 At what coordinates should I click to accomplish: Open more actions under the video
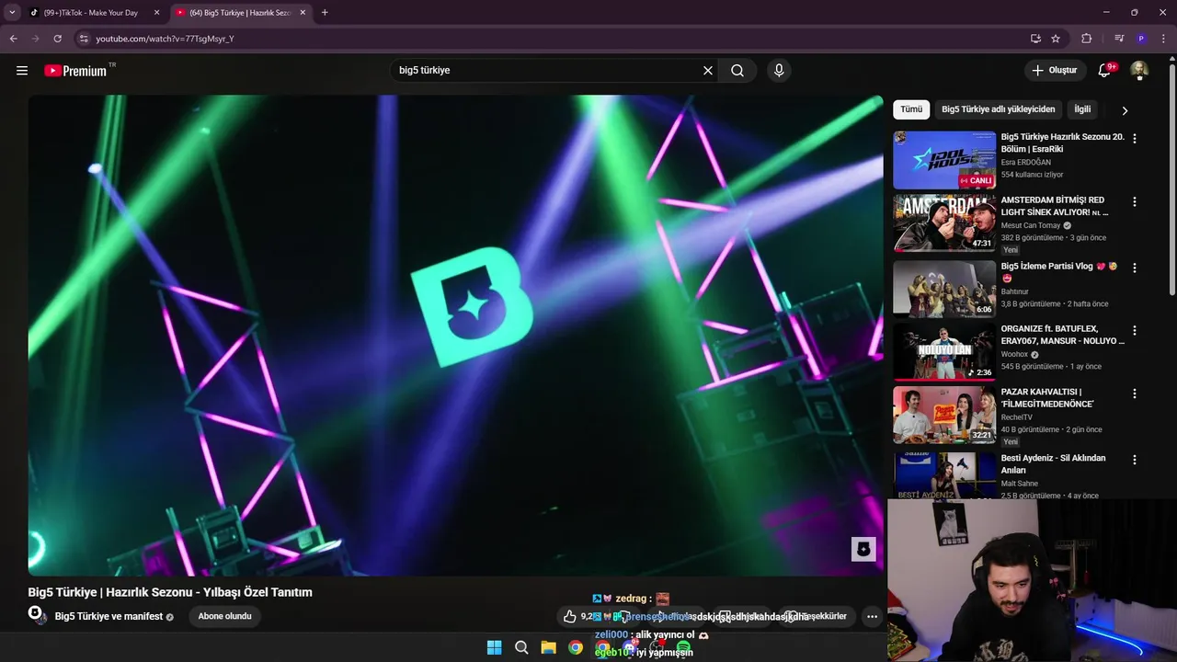(872, 616)
